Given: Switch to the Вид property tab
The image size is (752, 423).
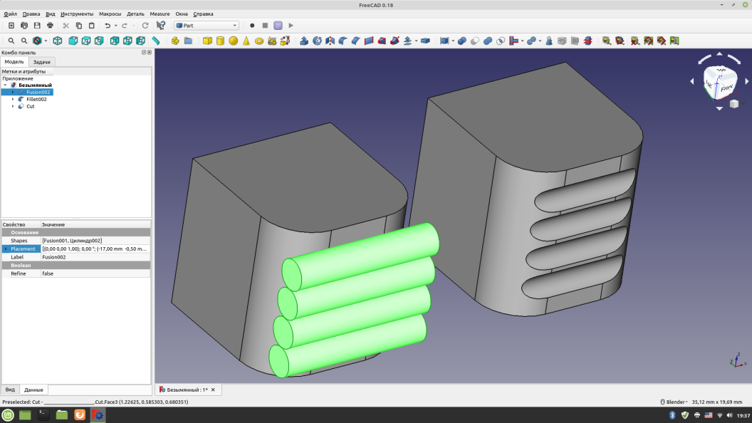Looking at the screenshot, I should coord(10,390).
